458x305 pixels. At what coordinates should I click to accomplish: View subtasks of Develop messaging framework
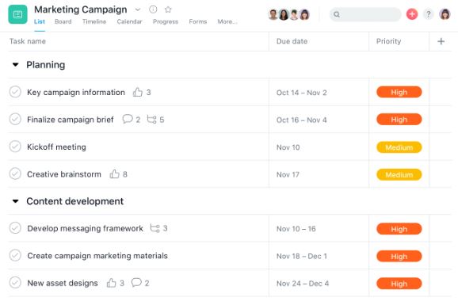[155, 228]
